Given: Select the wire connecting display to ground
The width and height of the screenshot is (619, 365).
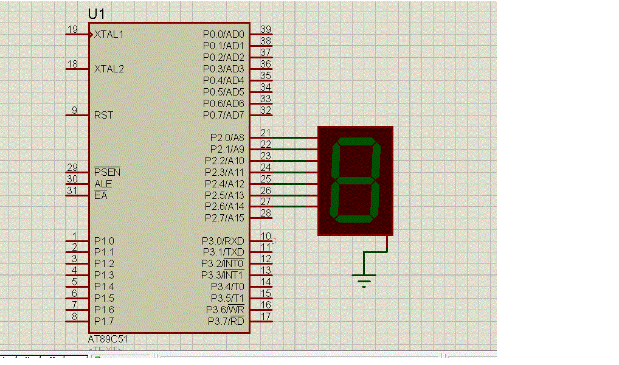Looking at the screenshot, I should point(375,252).
